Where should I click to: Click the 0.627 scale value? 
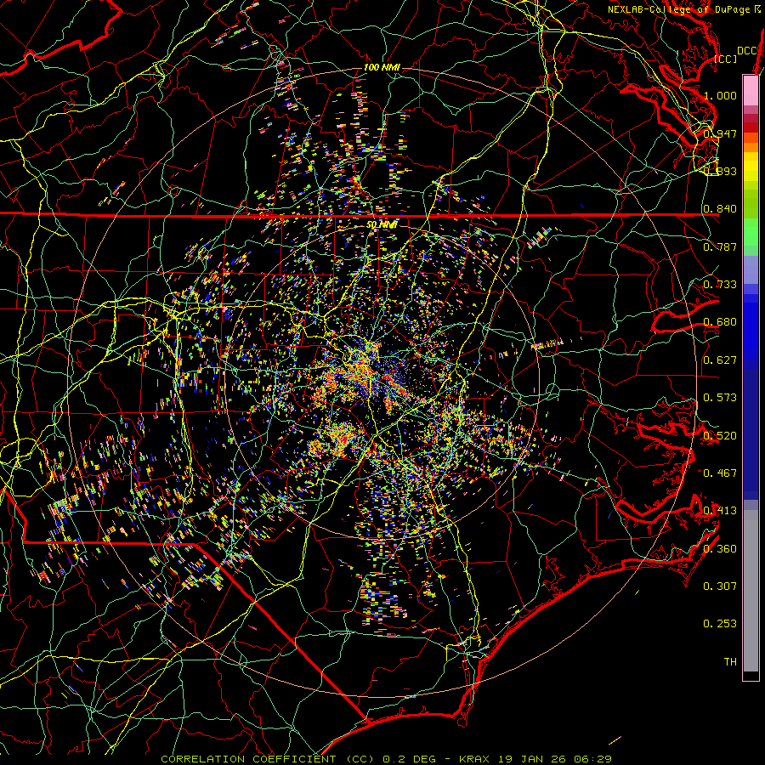pos(720,360)
